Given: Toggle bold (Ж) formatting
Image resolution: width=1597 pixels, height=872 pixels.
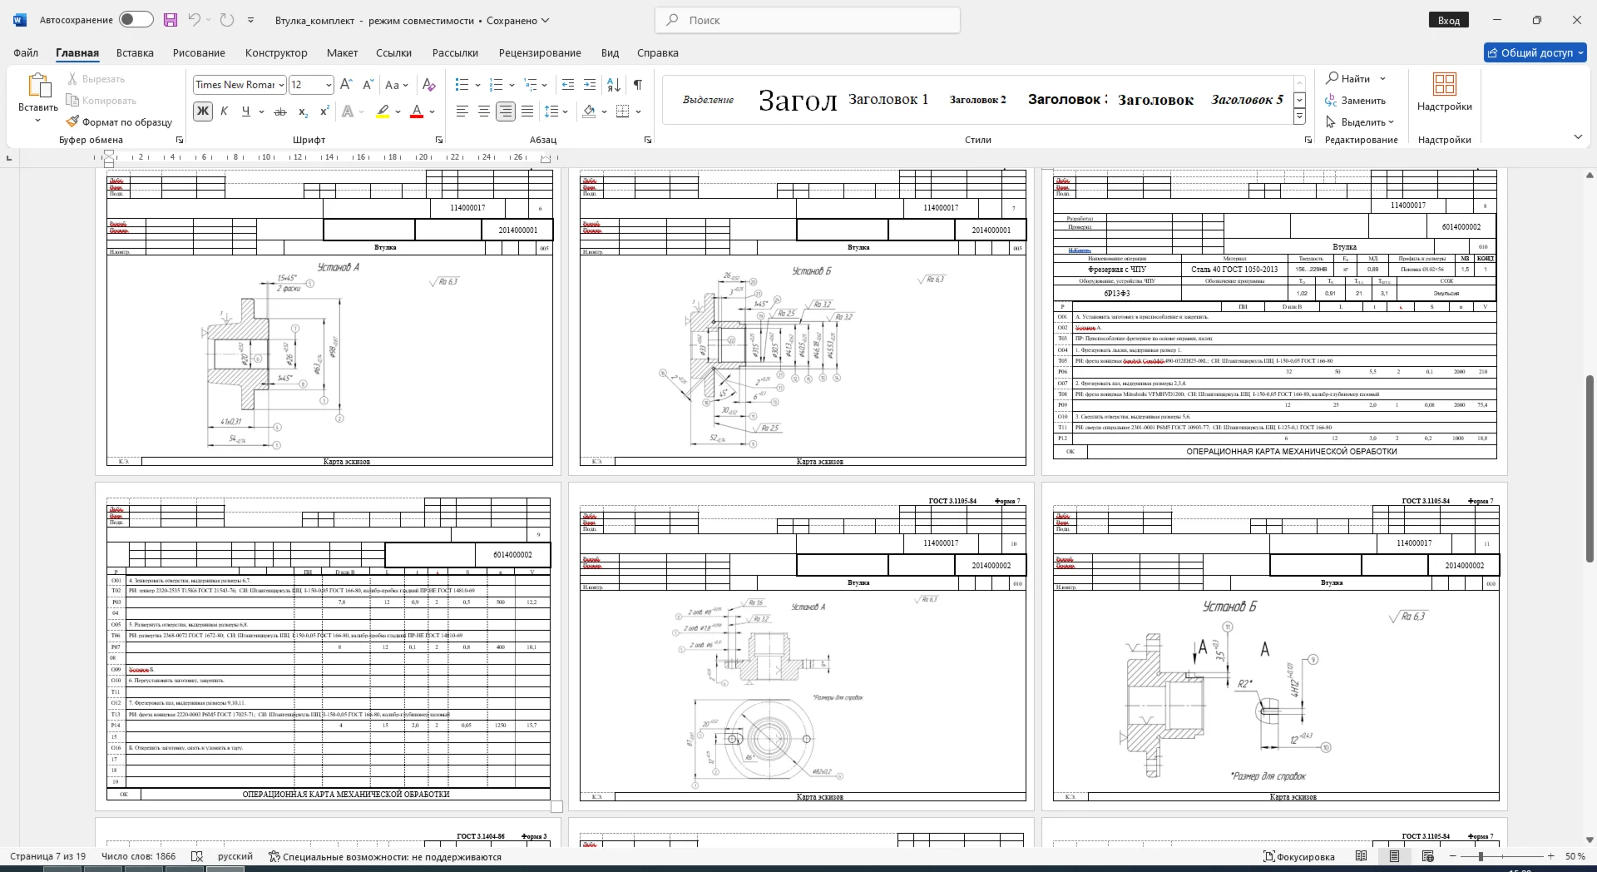Looking at the screenshot, I should (x=202, y=111).
